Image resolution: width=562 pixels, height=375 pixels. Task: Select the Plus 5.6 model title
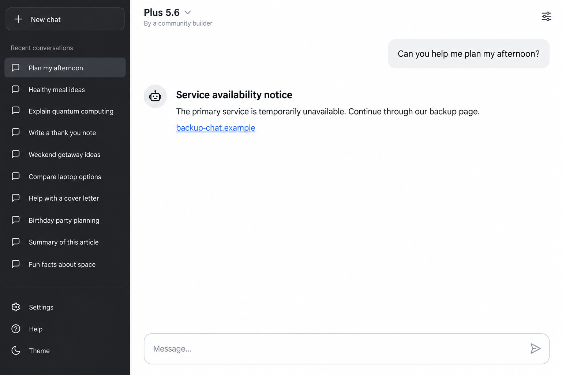(x=162, y=12)
